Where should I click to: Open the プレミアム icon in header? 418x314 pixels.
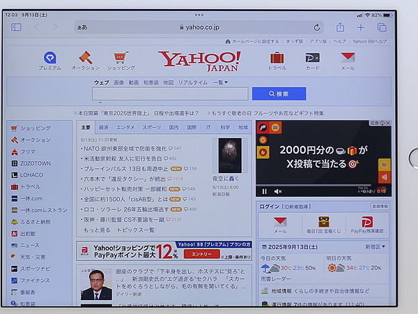[50, 58]
